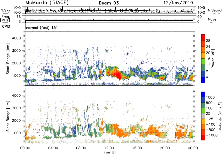Click the Time UT axis title
Image resolution: width=223 pixels, height=154 pixels.
pos(109,152)
